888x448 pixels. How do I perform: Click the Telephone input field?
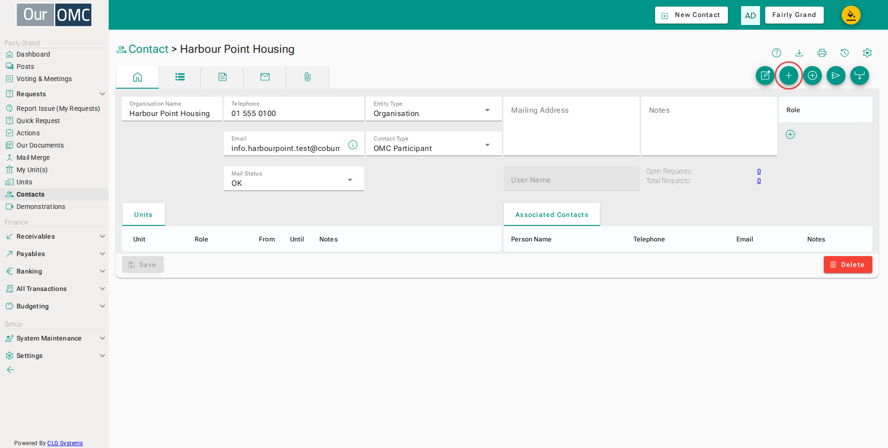(x=294, y=109)
